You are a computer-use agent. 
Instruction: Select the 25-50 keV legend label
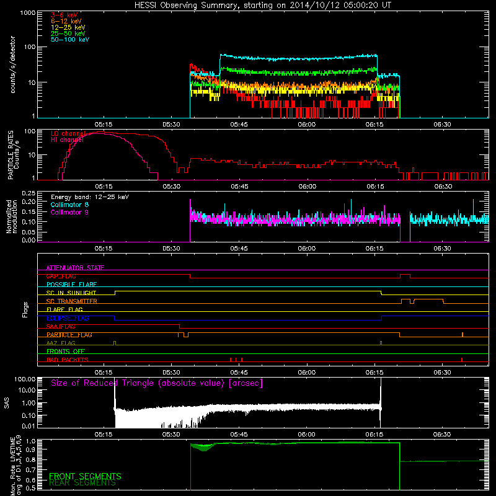click(x=68, y=33)
